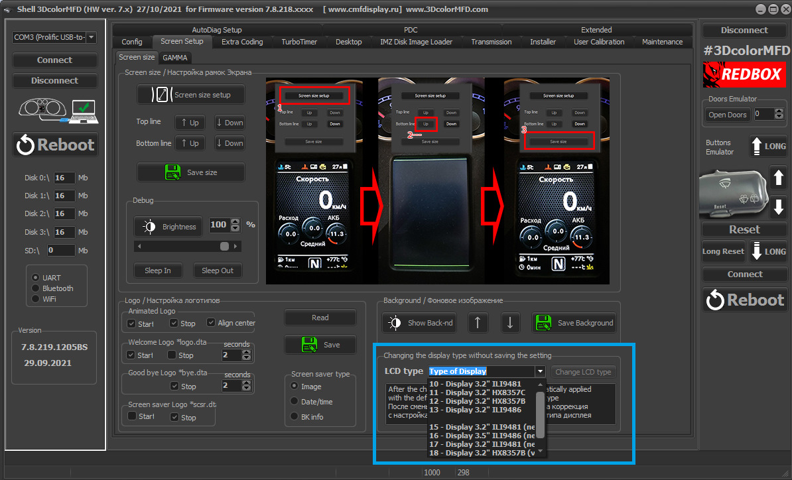The image size is (792, 480).
Task: Select the Bluetooth radio button
Action: 36,288
